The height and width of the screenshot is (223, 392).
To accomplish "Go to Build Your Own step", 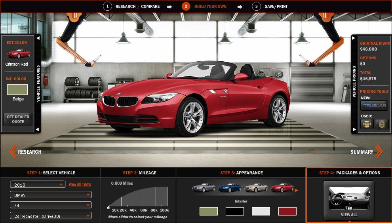I will pyautogui.click(x=210, y=6).
